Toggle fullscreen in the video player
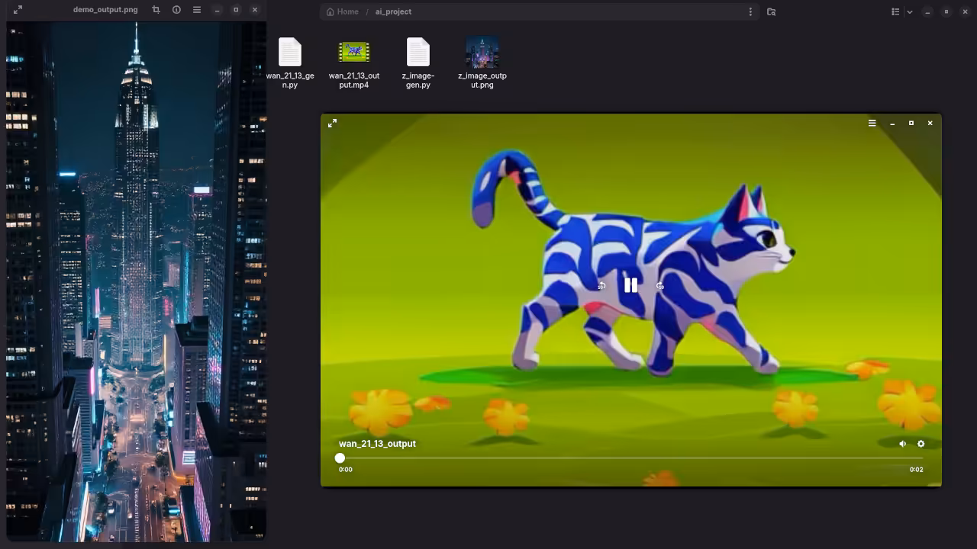Image resolution: width=977 pixels, height=549 pixels. pos(332,124)
